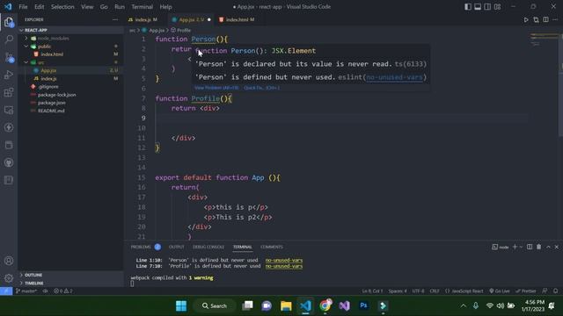The height and width of the screenshot is (316, 563).
Task: Click Prettier in status bar
Action: click(526, 291)
